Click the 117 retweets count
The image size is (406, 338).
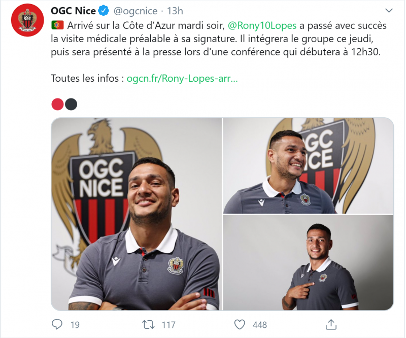click(x=168, y=325)
